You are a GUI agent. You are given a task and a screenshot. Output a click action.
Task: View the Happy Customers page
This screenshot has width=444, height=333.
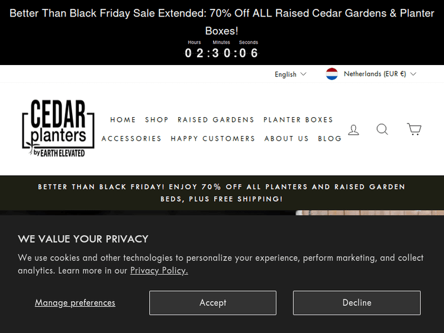click(213, 138)
